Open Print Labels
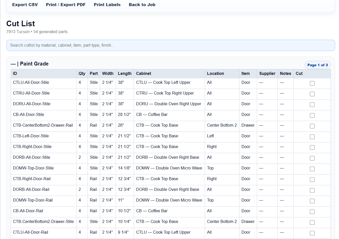Viewport: 339px width, 239px height. pyautogui.click(x=107, y=5)
